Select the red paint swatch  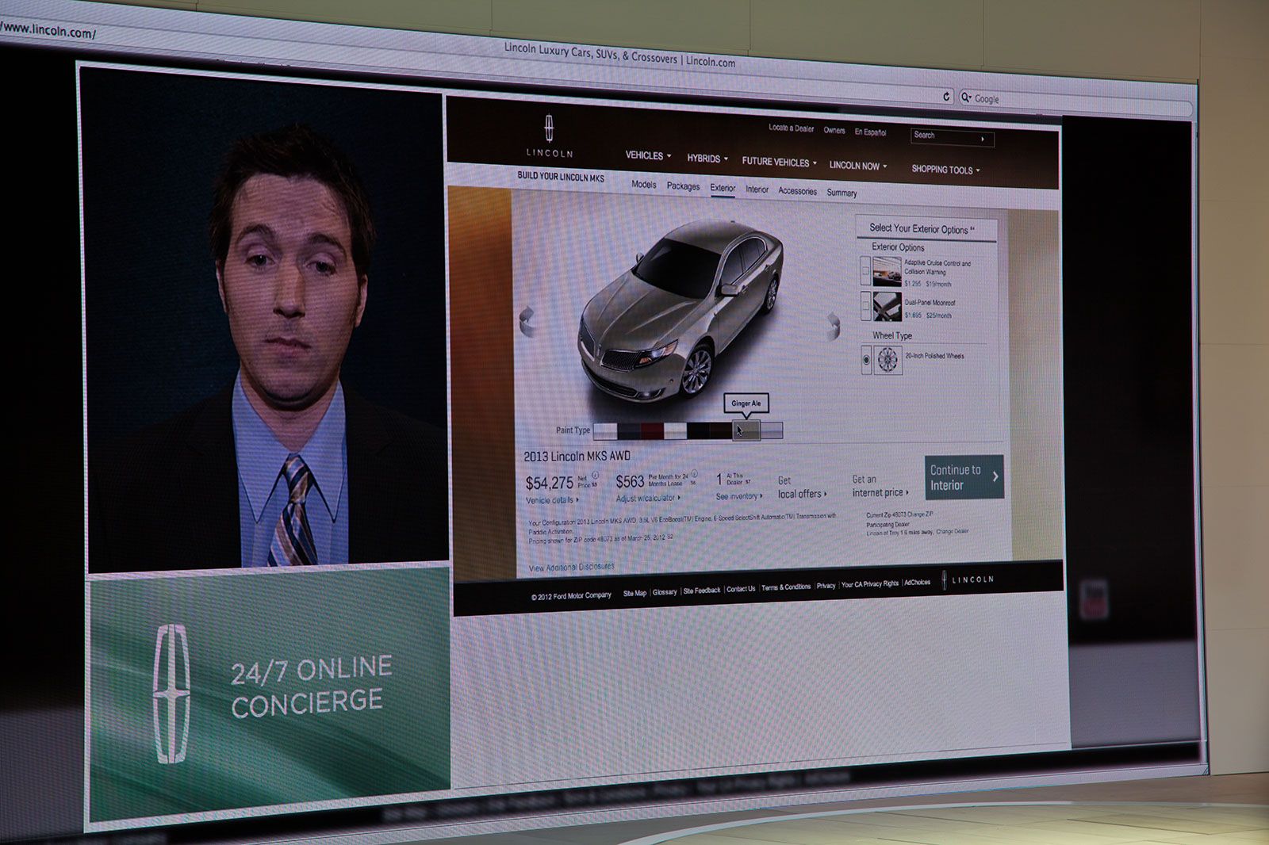pyautogui.click(x=651, y=430)
